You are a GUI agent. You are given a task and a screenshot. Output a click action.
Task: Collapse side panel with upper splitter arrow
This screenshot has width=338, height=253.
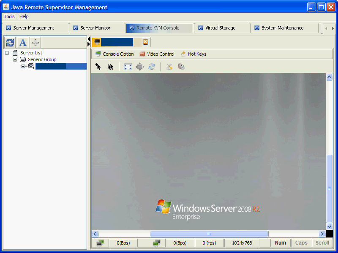tap(89, 39)
